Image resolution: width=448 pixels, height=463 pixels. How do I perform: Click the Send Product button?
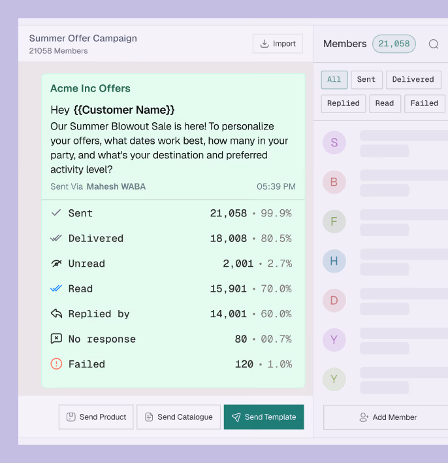coord(96,417)
